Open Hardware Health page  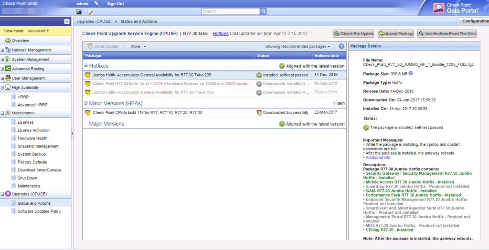pyautogui.click(x=32, y=138)
